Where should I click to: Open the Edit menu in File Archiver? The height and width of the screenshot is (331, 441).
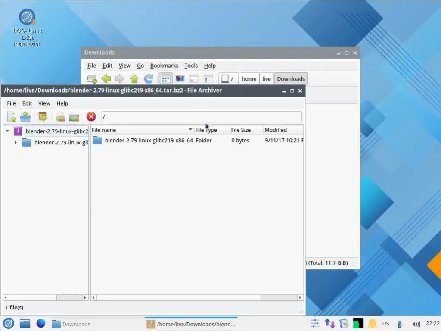[27, 103]
